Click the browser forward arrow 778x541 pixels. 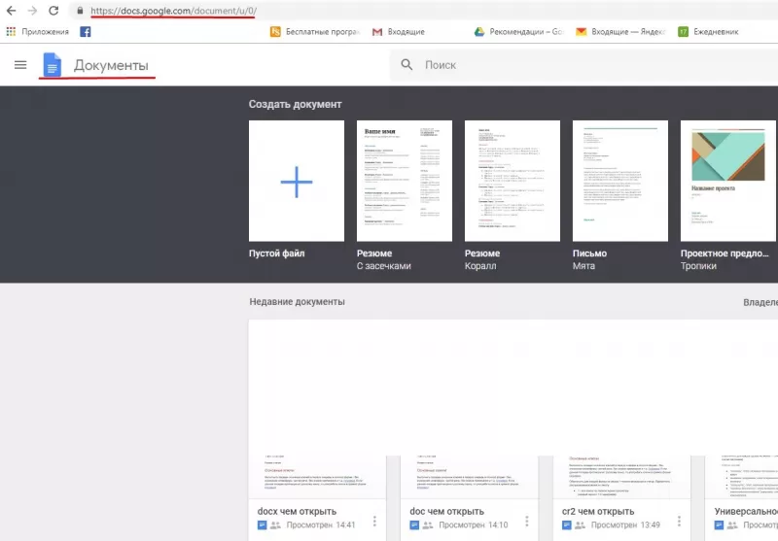(x=32, y=11)
